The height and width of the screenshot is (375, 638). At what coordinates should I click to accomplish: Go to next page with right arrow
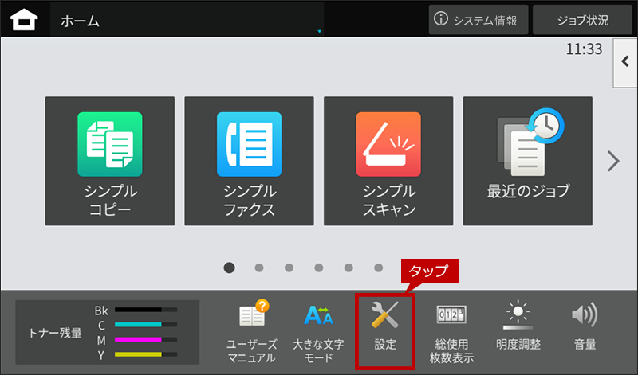pos(613,161)
